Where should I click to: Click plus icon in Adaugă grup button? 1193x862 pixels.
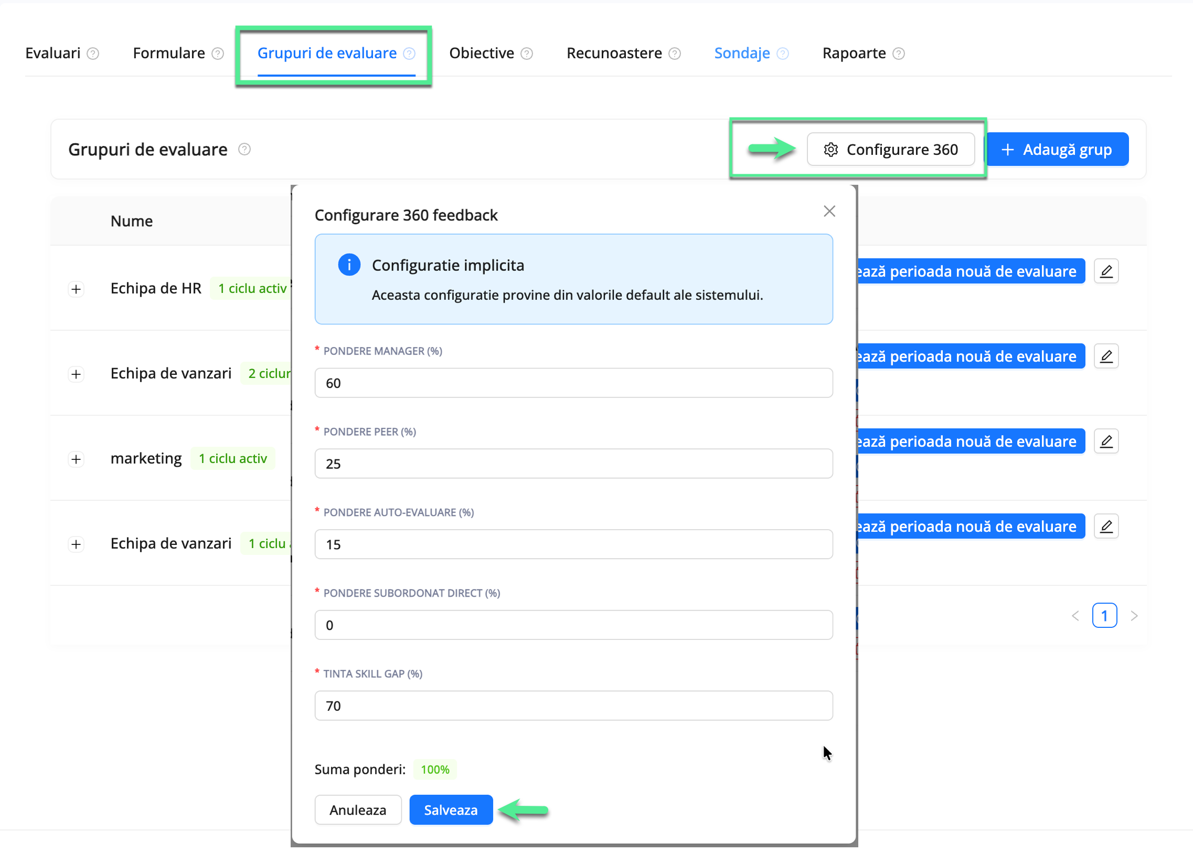coord(1007,150)
